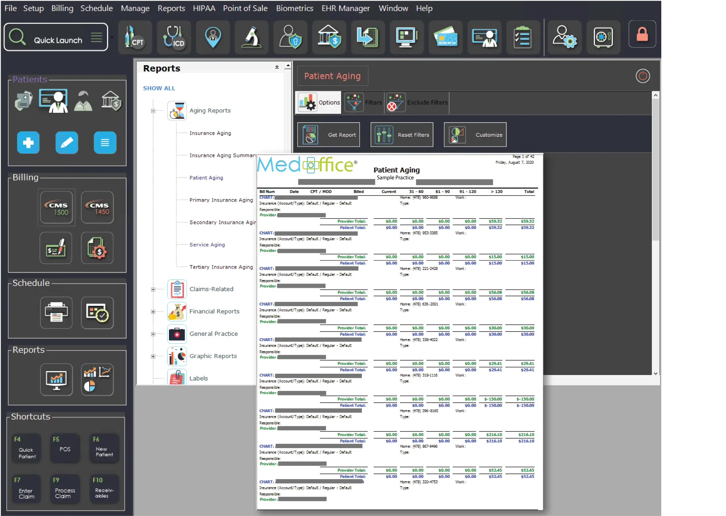Screen dimensions: 726x516
Task: Open the top toolbar bank dollar icon
Action: click(329, 37)
